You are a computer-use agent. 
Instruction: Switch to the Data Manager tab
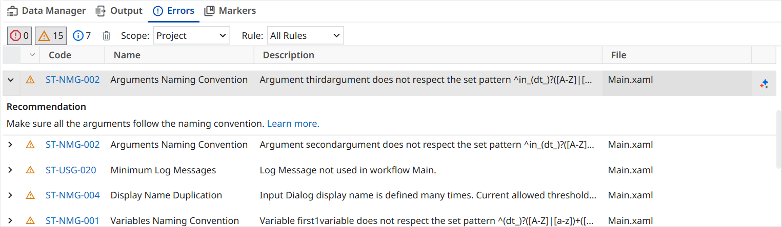pyautogui.click(x=47, y=11)
